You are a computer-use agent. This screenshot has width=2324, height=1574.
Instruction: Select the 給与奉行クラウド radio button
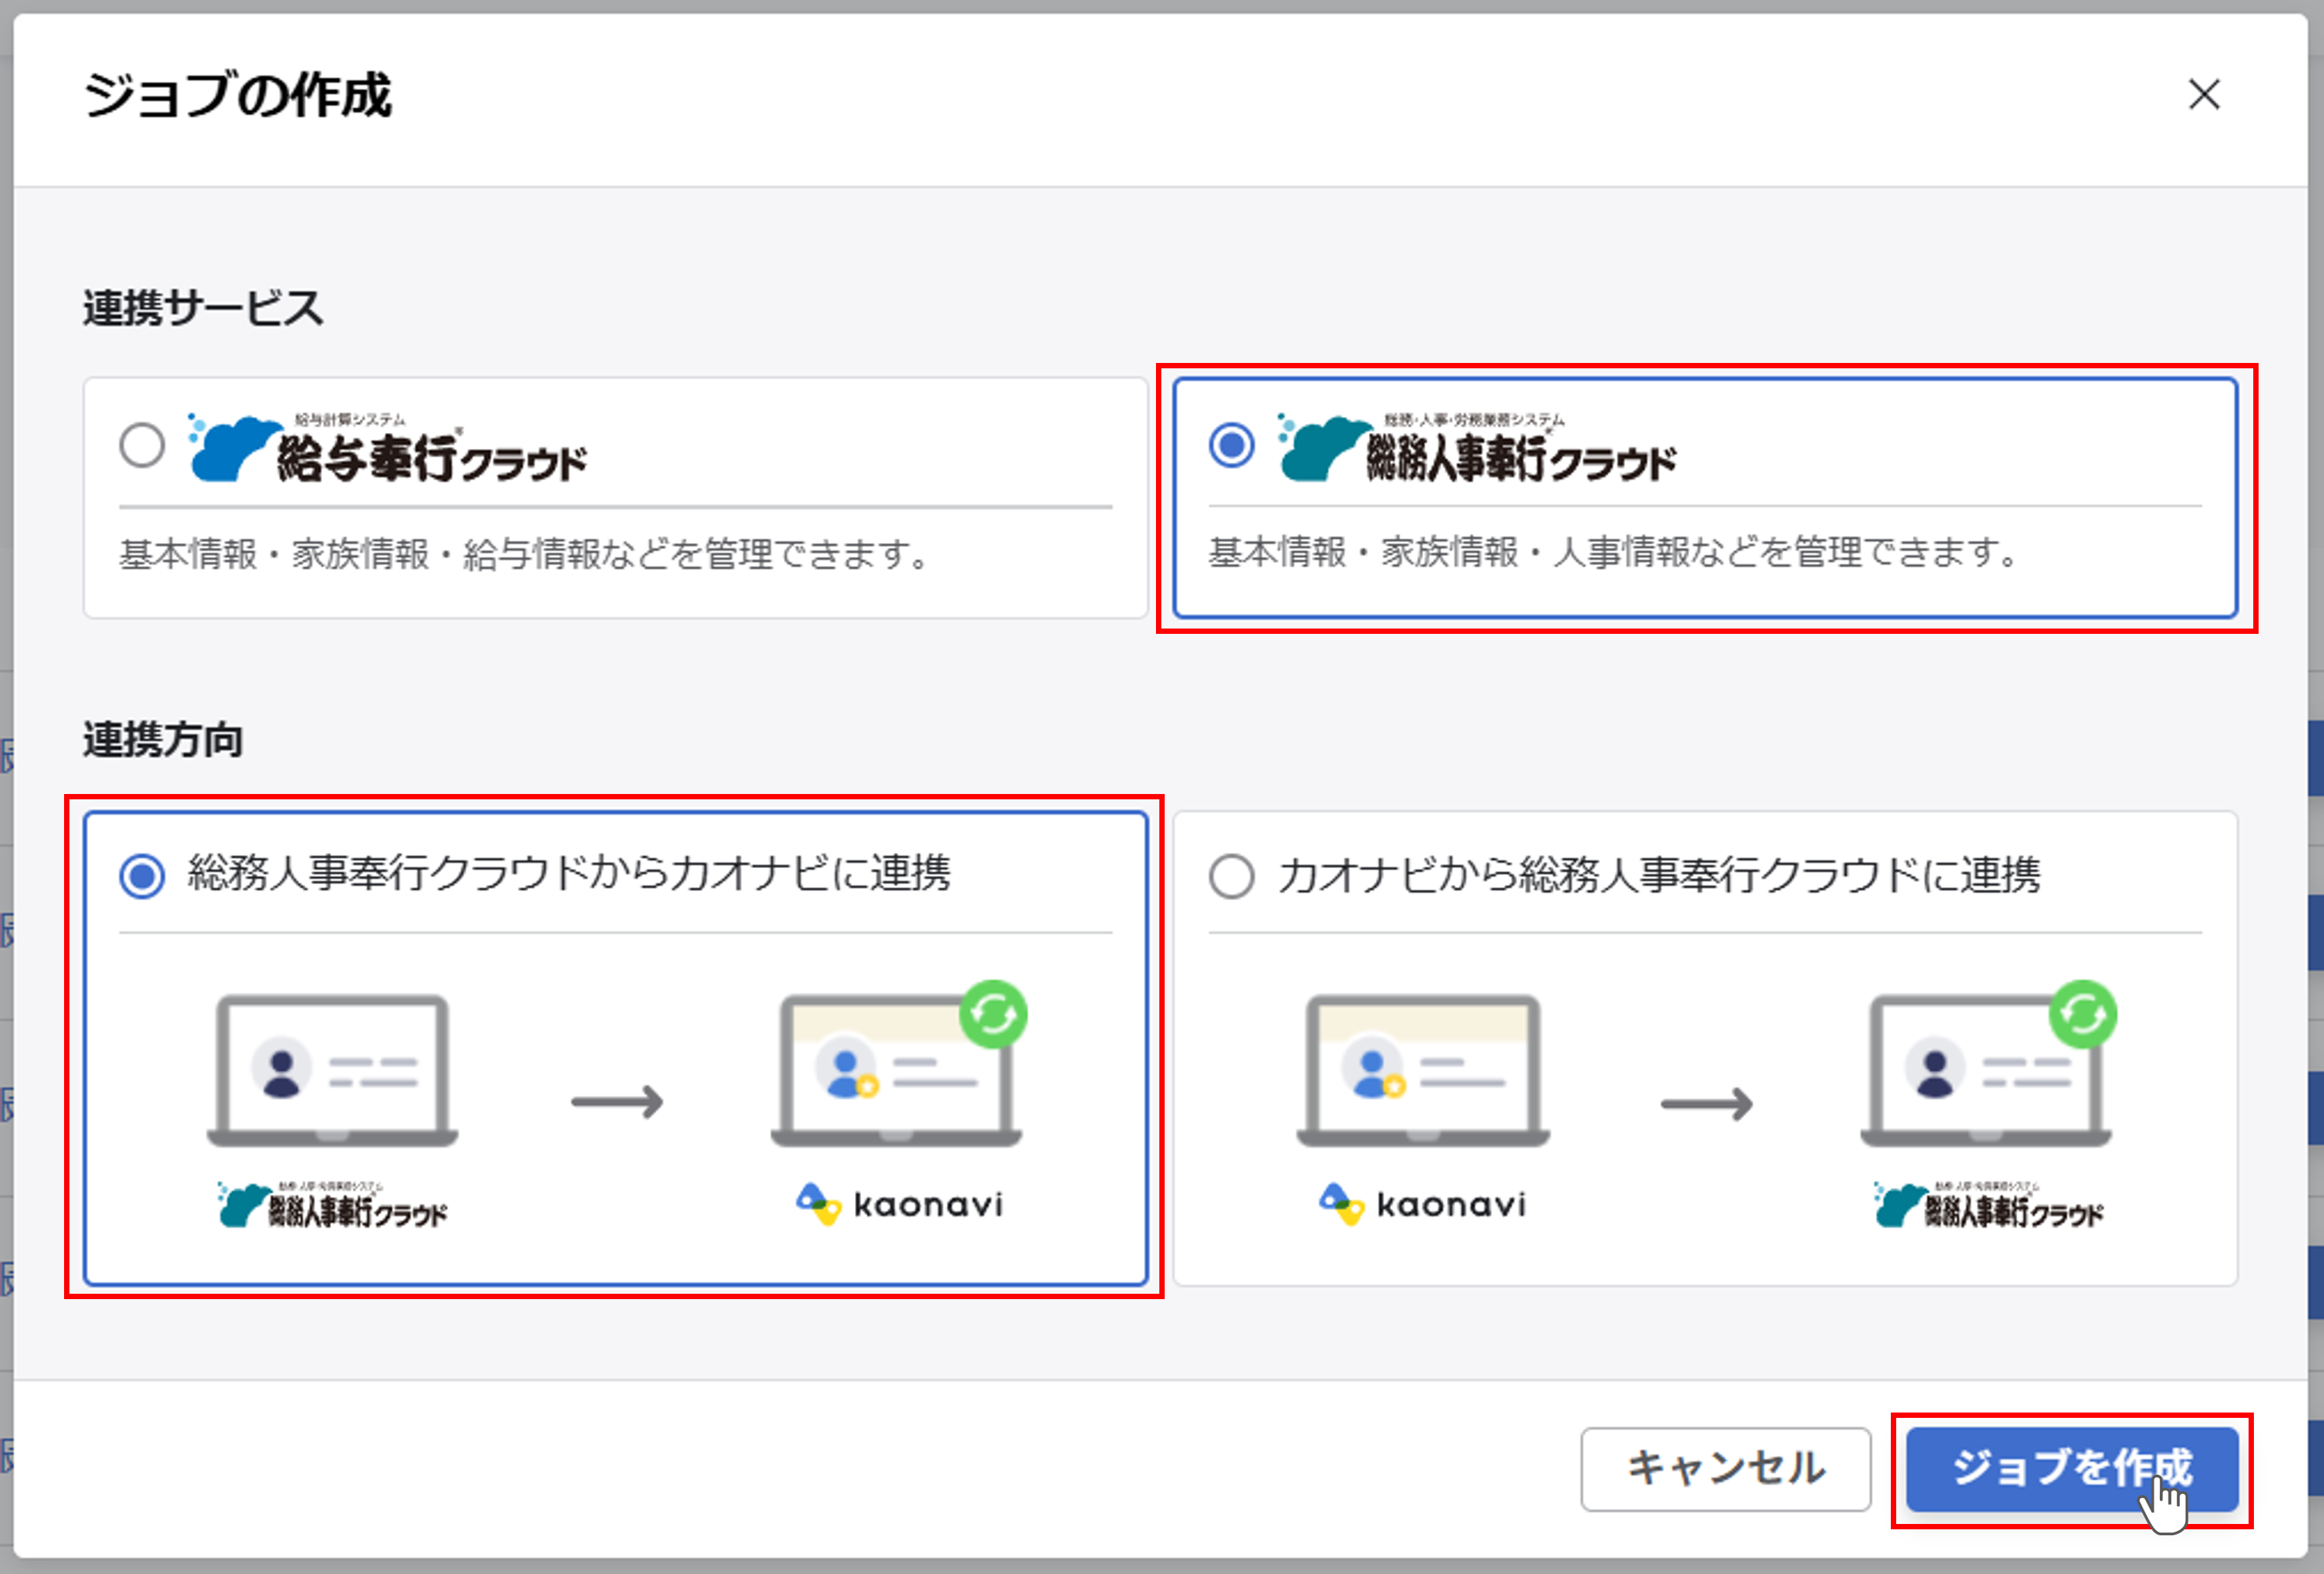[x=142, y=445]
